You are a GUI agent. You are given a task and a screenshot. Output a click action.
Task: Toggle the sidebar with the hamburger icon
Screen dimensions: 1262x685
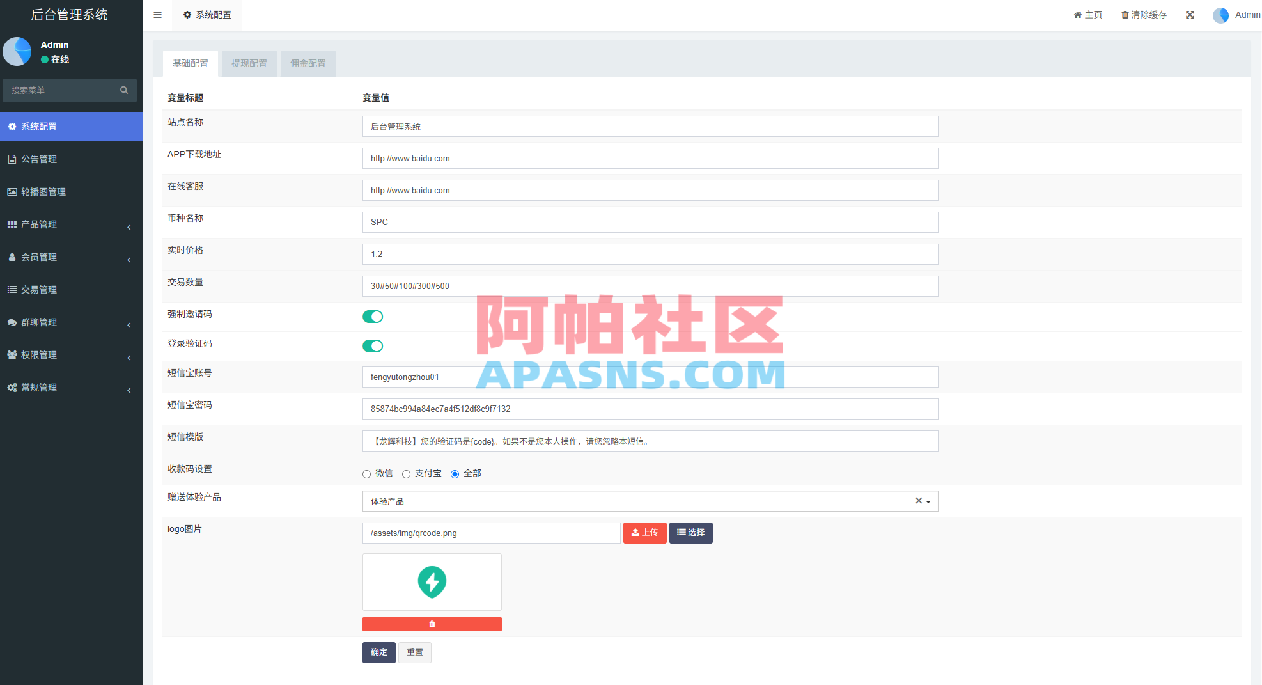click(x=157, y=14)
